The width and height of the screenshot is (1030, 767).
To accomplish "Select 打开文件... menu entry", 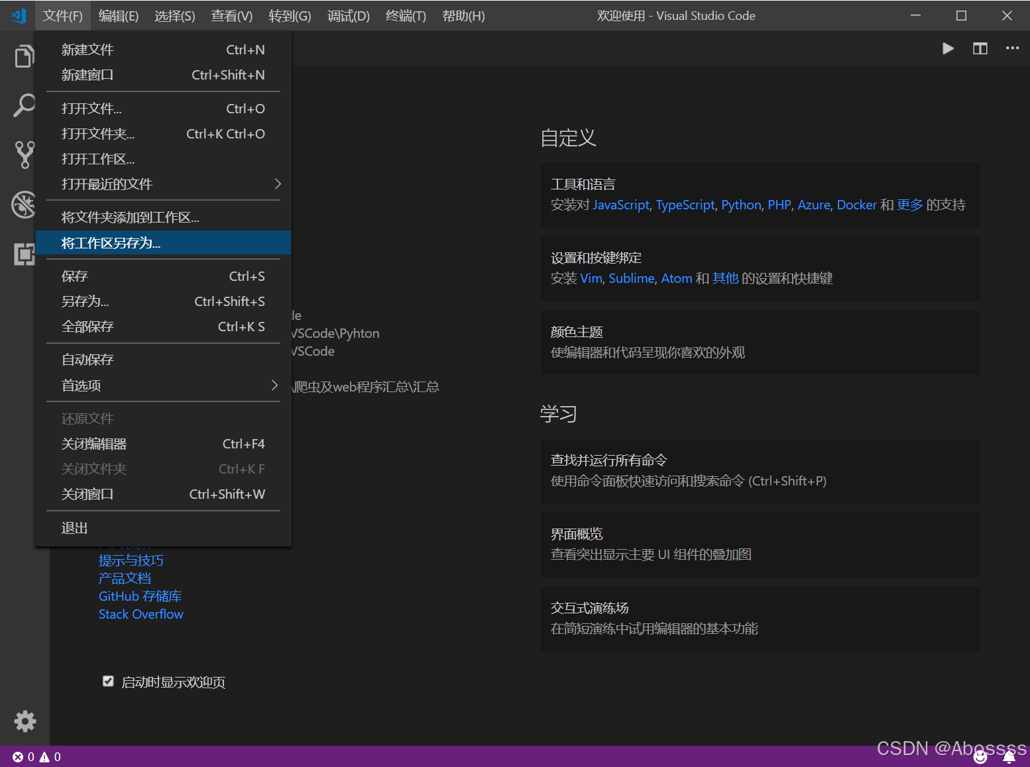I will (163, 109).
